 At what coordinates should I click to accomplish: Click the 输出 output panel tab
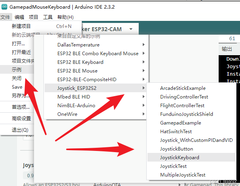[227, 49]
